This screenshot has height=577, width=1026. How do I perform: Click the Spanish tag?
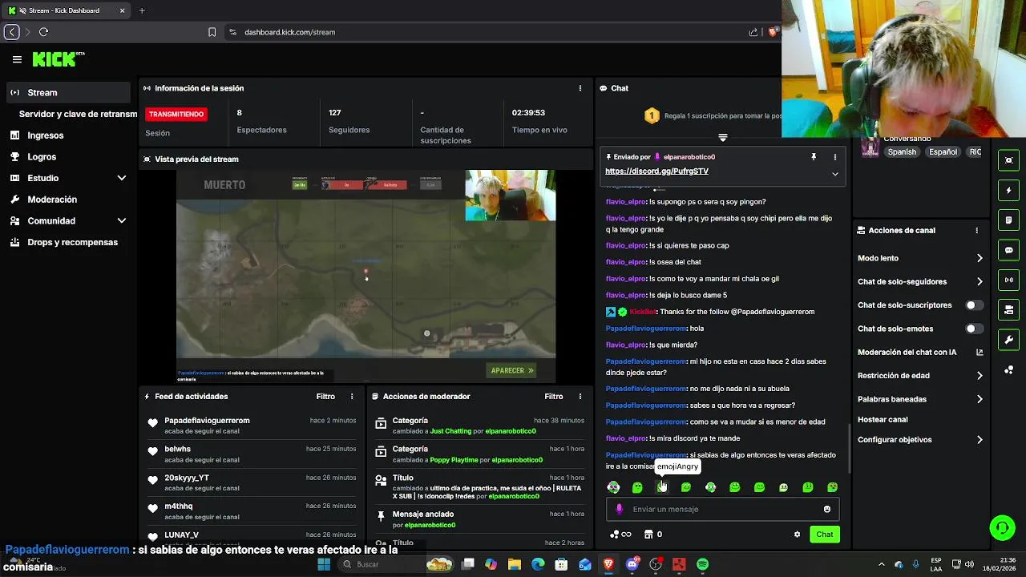coord(902,151)
